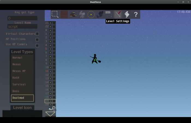Click the Key get type input field

pyautogui.click(x=22, y=18)
